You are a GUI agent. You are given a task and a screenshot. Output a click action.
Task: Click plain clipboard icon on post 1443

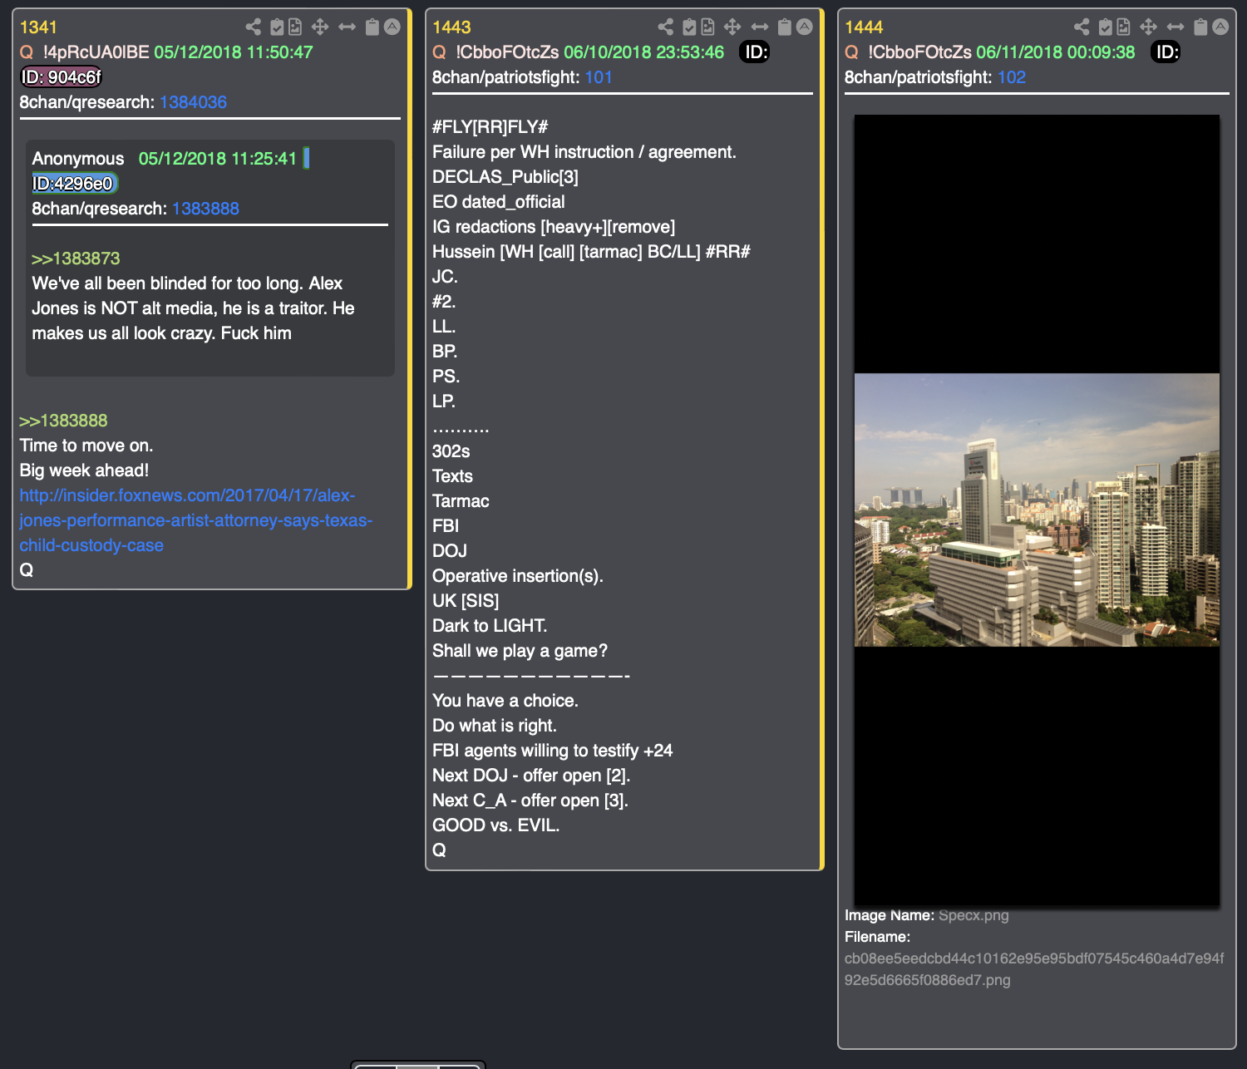tap(785, 27)
